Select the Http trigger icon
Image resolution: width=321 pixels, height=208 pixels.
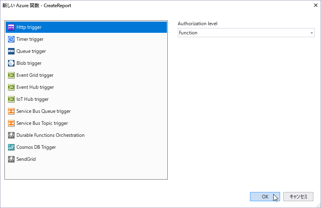pyautogui.click(x=11, y=27)
